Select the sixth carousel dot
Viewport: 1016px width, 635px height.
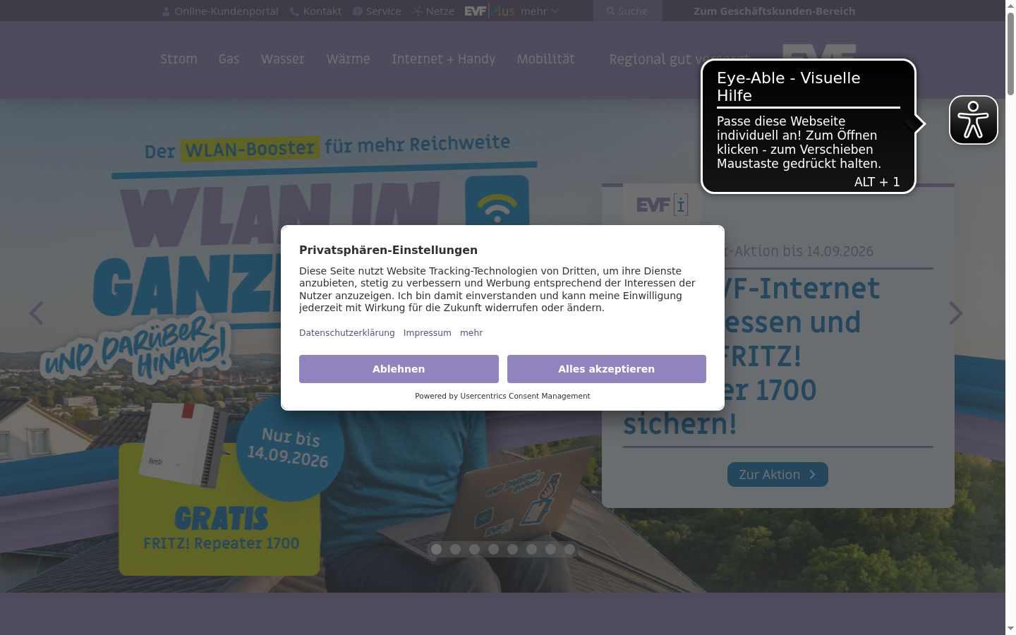pos(531,549)
